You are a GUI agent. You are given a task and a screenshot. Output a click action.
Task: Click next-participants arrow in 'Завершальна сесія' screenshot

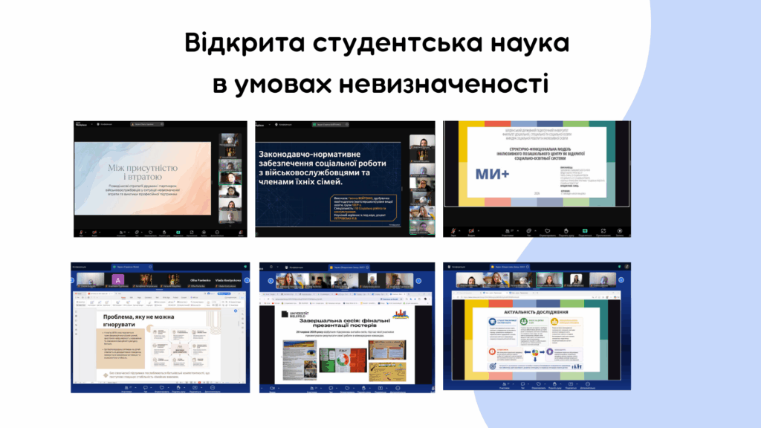coord(418,280)
